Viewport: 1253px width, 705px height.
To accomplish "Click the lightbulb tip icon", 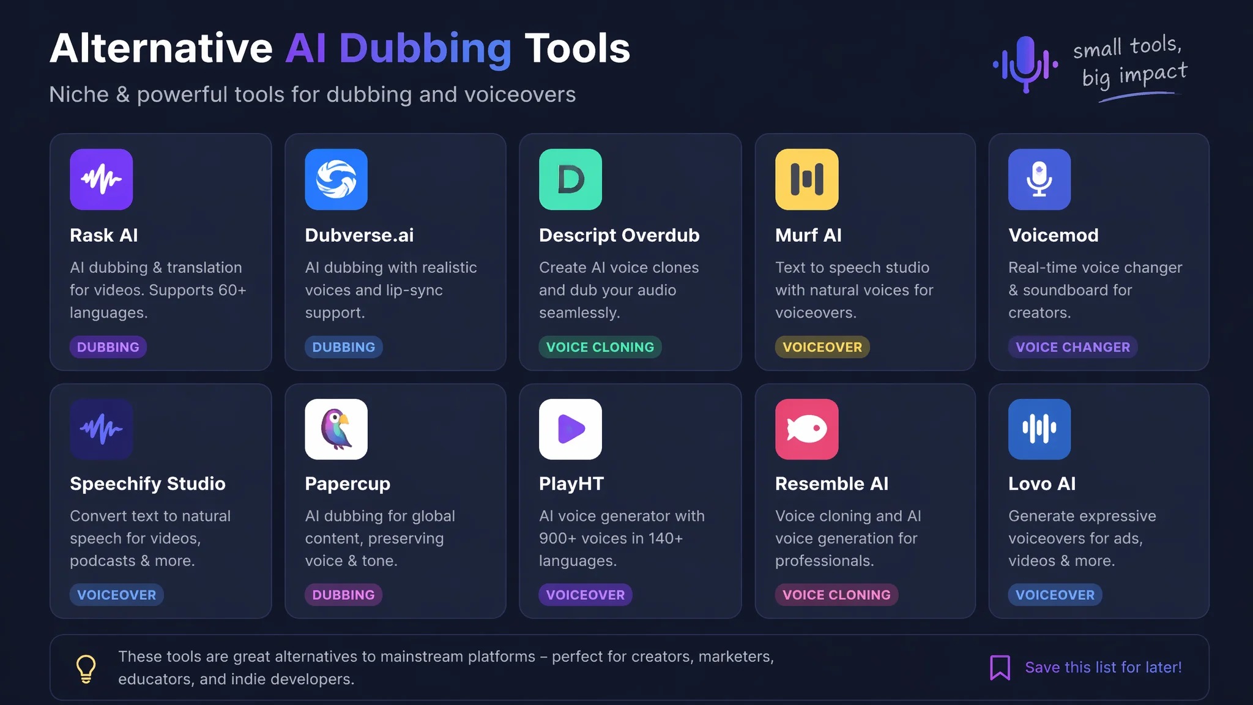I will click(86, 668).
